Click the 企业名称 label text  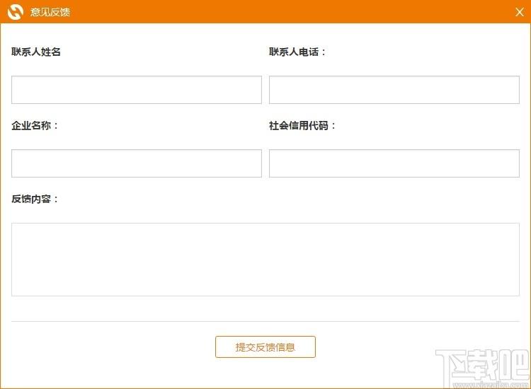pos(35,125)
